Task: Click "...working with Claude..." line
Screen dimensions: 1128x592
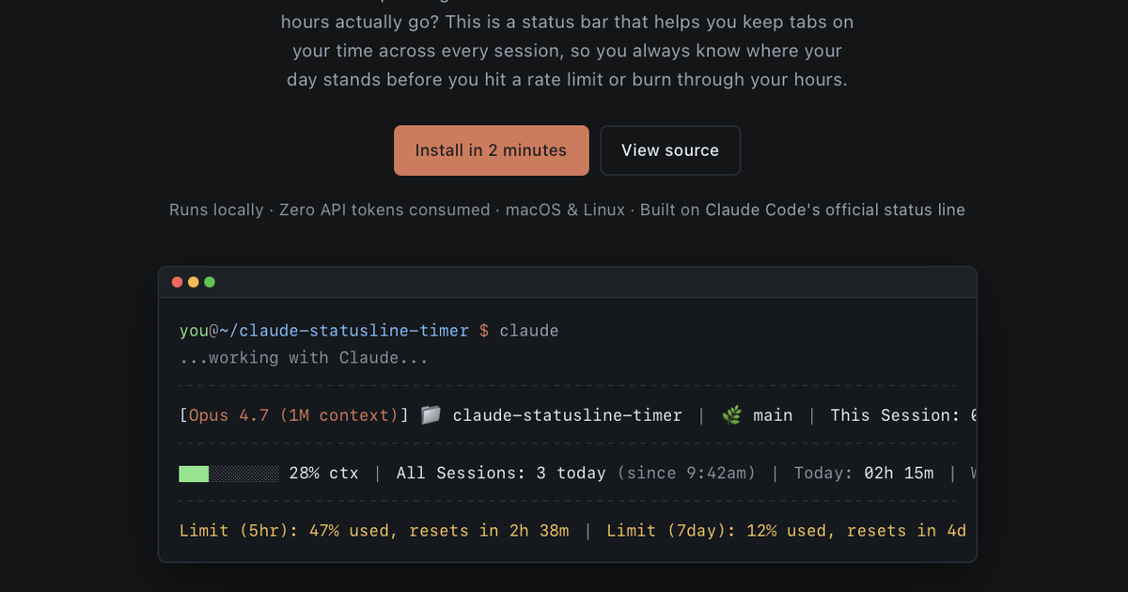Action: pos(304,358)
